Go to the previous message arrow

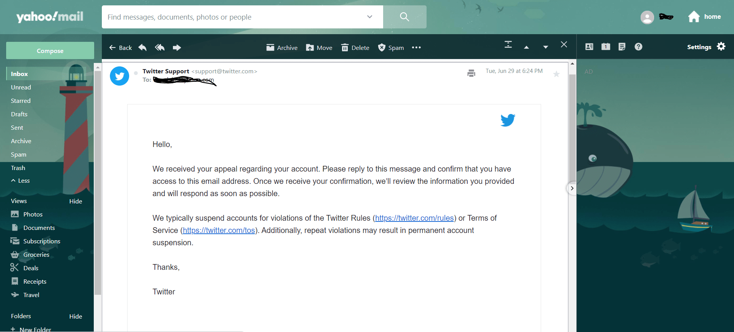pos(526,47)
